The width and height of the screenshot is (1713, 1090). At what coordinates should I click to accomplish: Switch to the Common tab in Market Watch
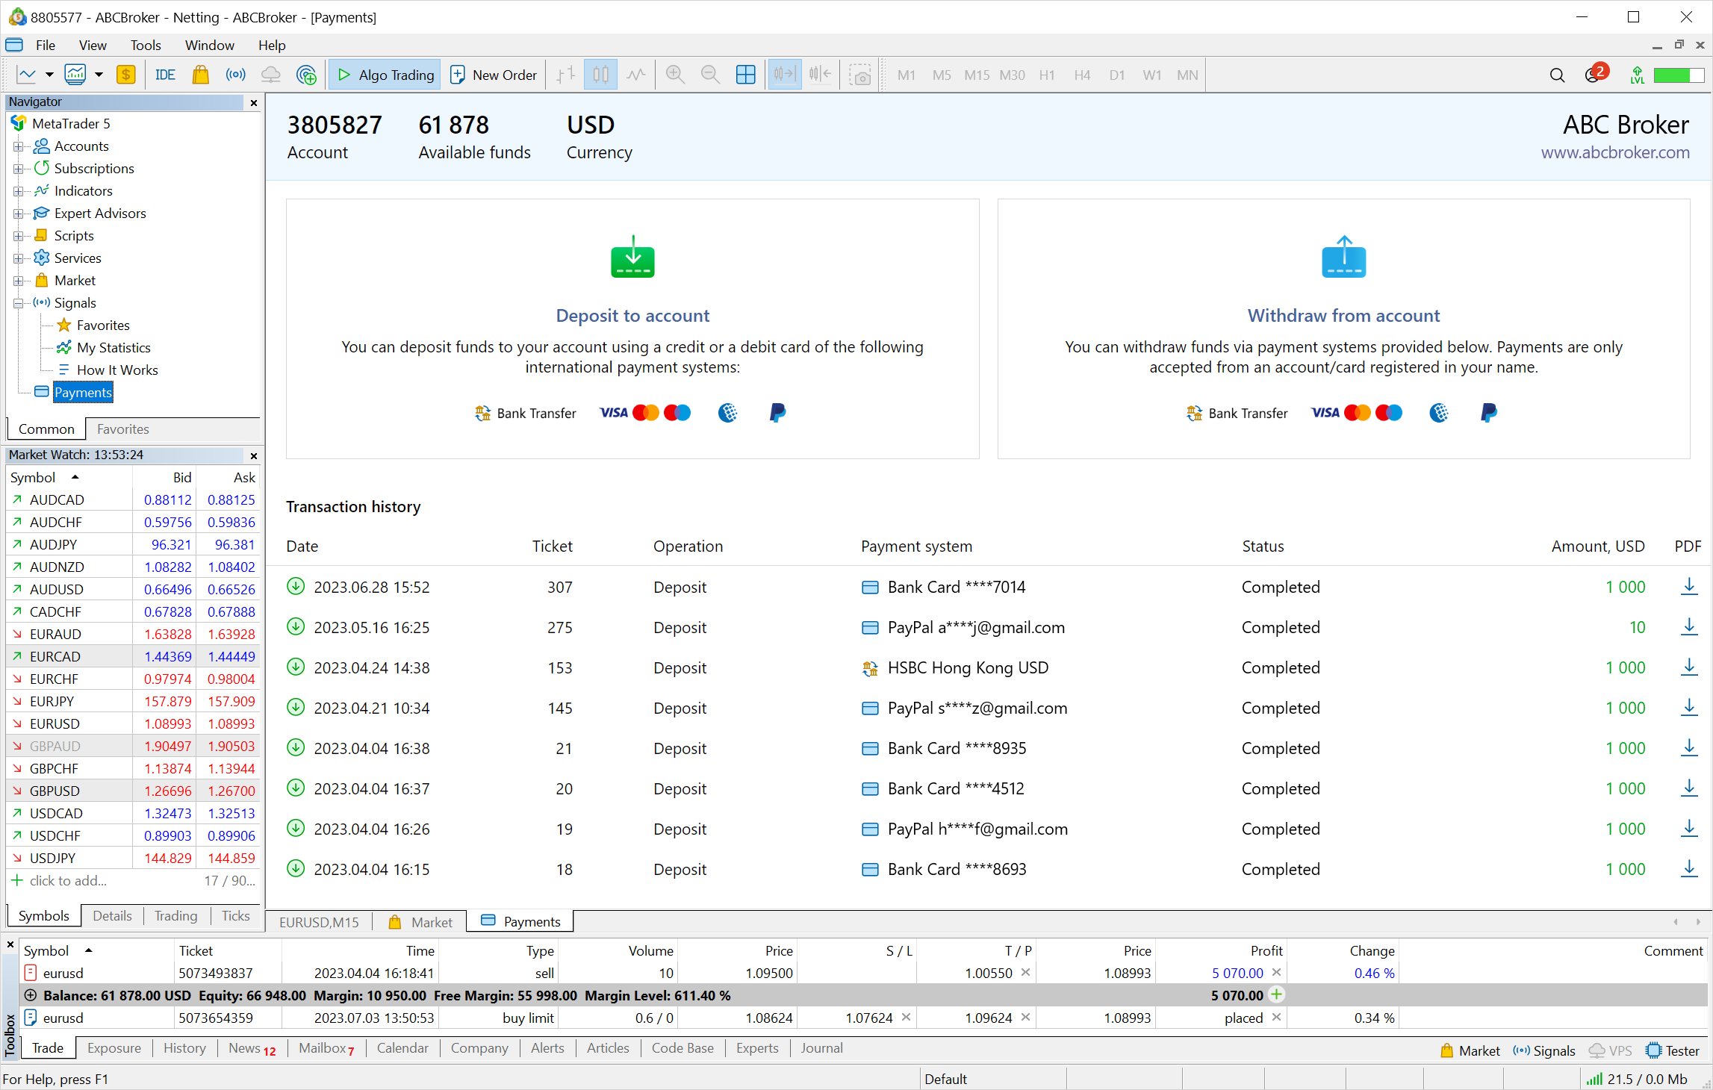point(46,429)
